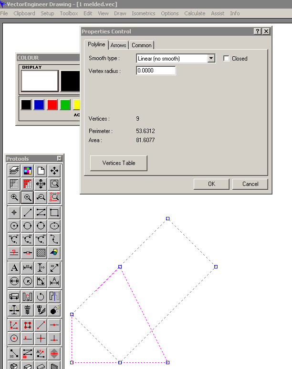Select the Hatch fill tool
Screen dimensions: 292x369
[x=41, y=253]
